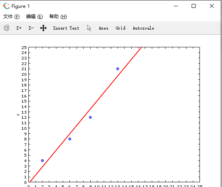This screenshot has width=222, height=187.
Task: Click the y axis label
Action: pyautogui.click(x=18, y=115)
